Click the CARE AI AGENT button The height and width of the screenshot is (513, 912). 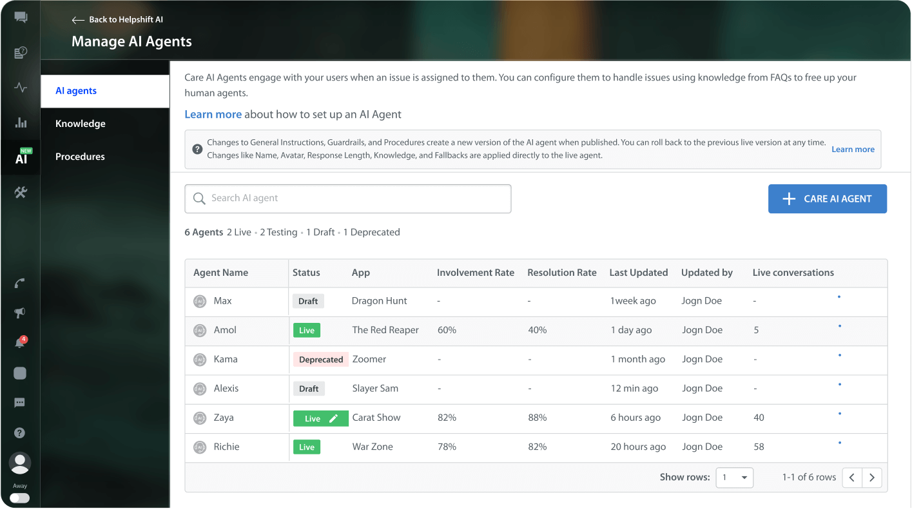coord(827,198)
